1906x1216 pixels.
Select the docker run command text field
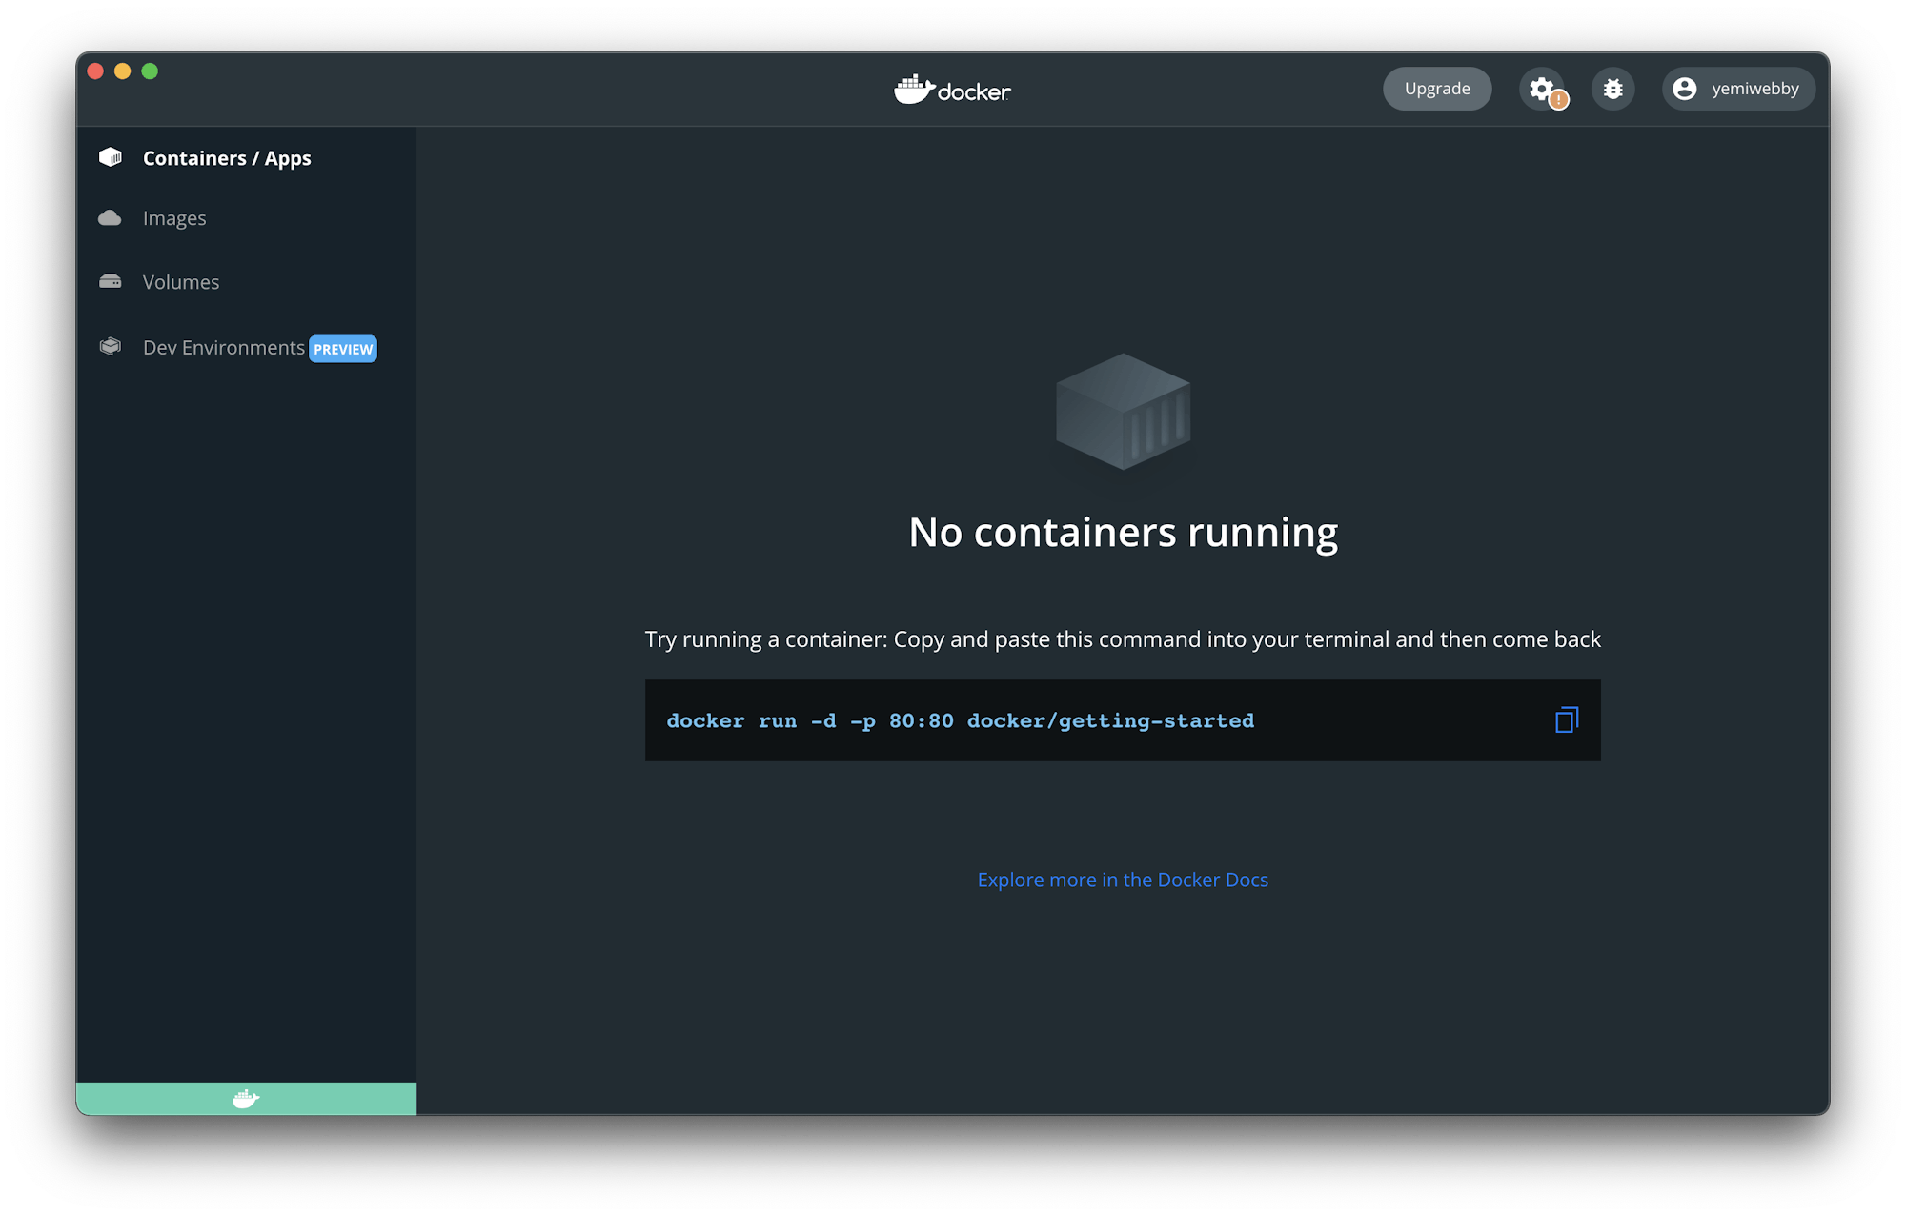[959, 720]
